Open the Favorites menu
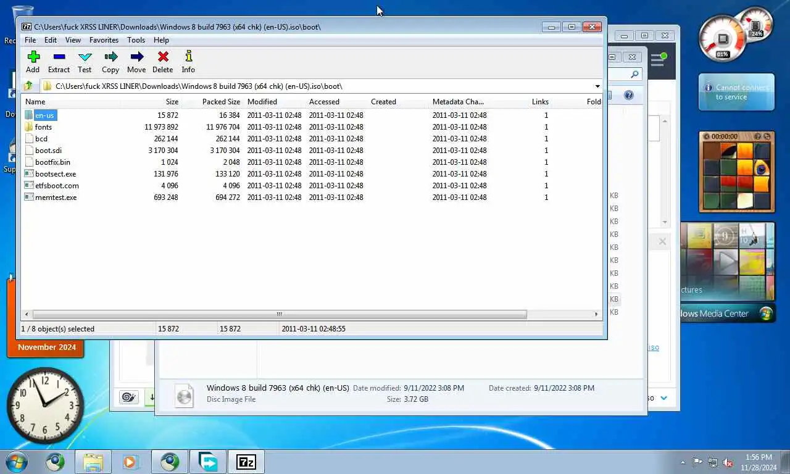 click(104, 40)
